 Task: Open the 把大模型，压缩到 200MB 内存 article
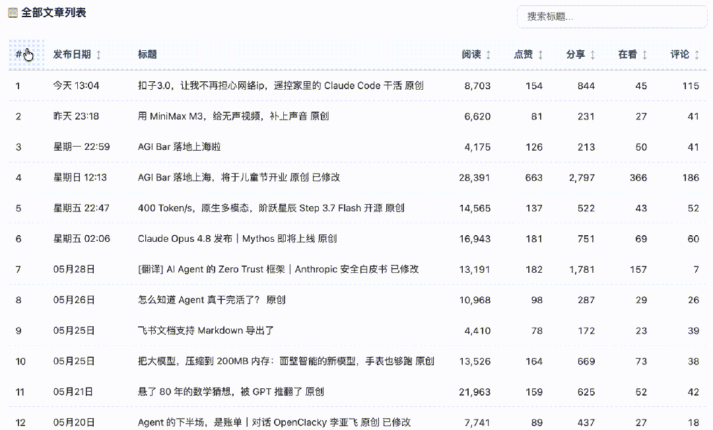tap(286, 361)
